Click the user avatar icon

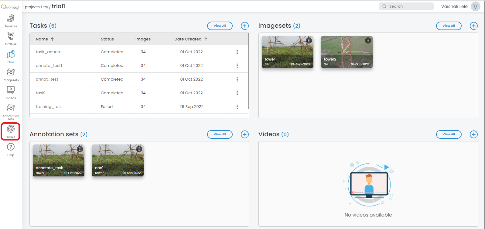475,6
